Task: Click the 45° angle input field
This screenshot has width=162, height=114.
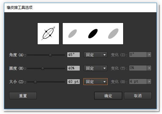Action: click(73, 55)
